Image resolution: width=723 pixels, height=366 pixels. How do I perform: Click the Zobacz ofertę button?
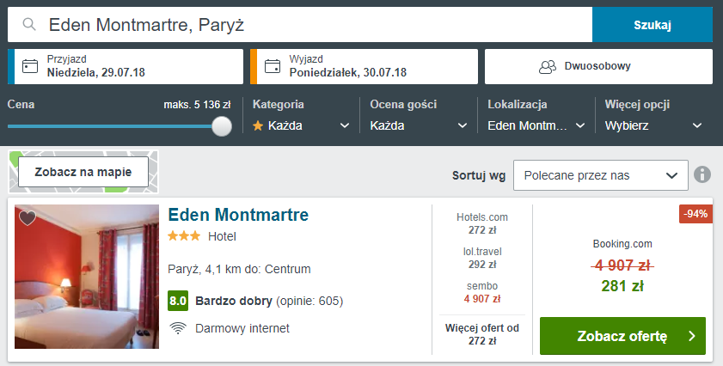coord(622,336)
